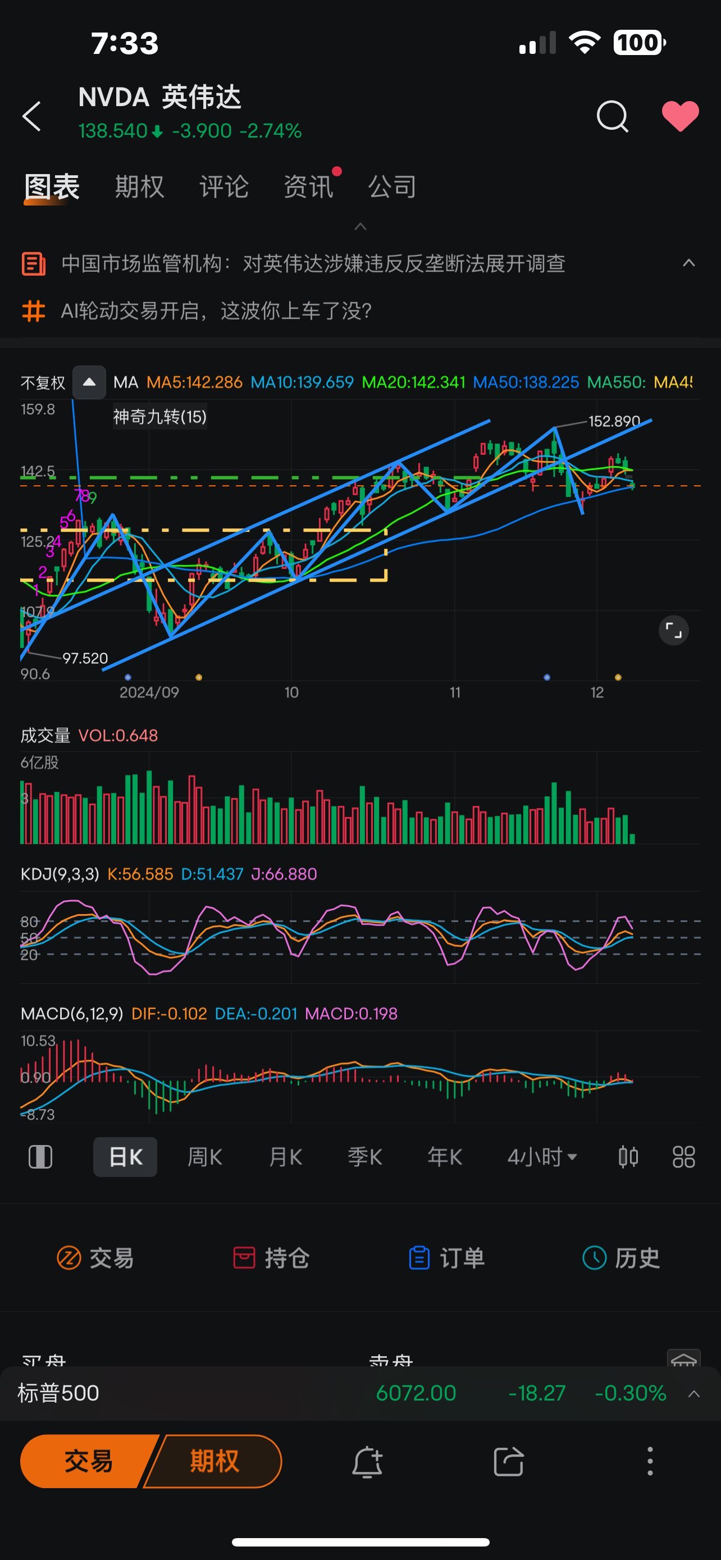Open the 资讯 tab
This screenshot has width=721, height=1560.
309,186
